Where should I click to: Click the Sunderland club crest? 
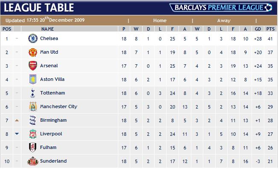pos(33,161)
